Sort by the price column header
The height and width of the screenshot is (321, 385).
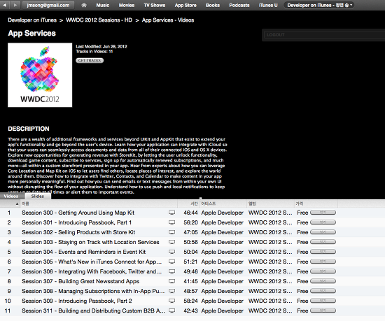[x=316, y=204]
